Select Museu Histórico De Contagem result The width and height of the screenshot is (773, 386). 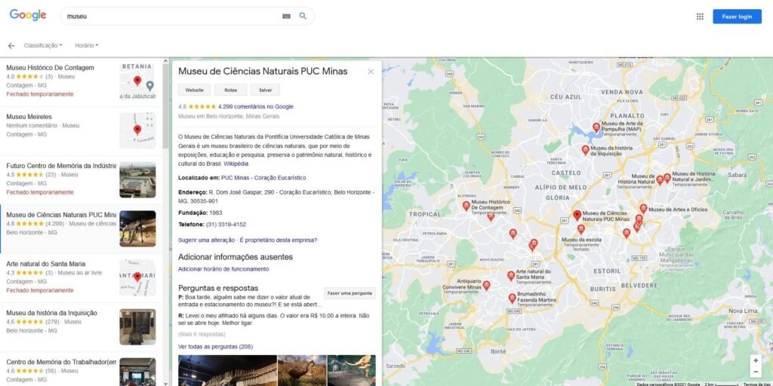tap(81, 81)
